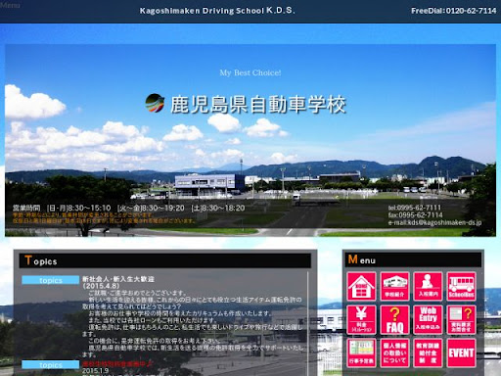The height and width of the screenshot is (376, 501).
Task: Click the Topics panel scrollbar
Action: pyautogui.click(x=308, y=323)
